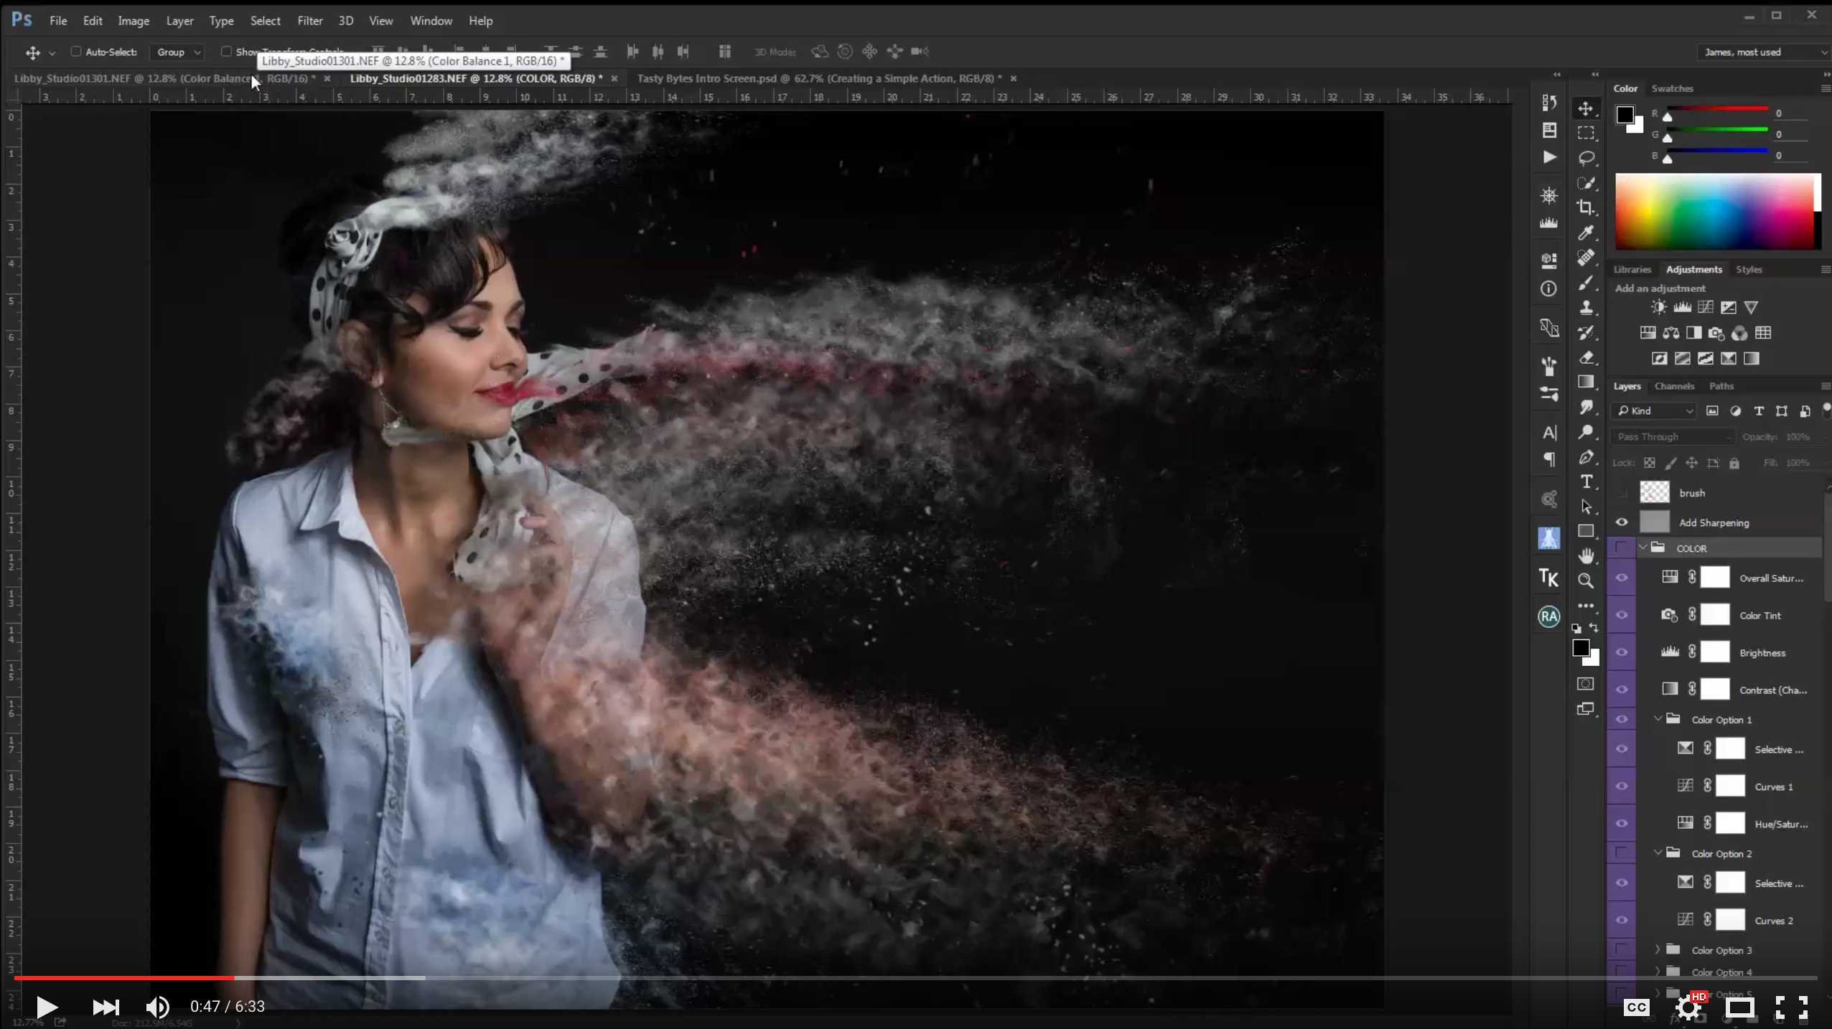Open the Move tool preset dropdown arrow

pyautogui.click(x=52, y=52)
